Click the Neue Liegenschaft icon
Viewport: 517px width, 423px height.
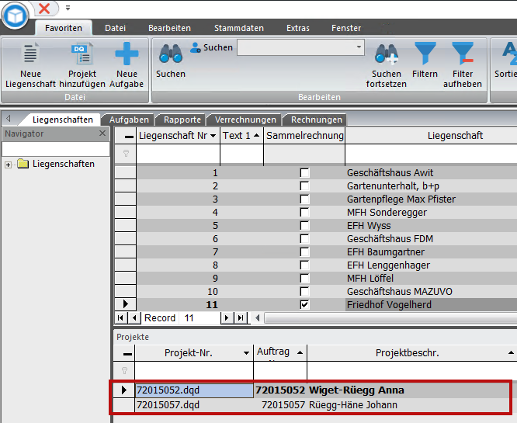pos(30,56)
